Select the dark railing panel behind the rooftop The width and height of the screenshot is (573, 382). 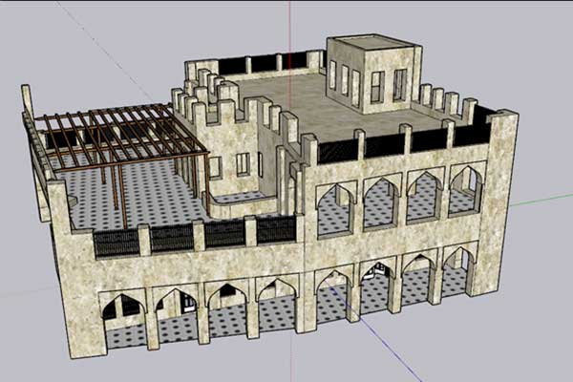[x=263, y=65]
